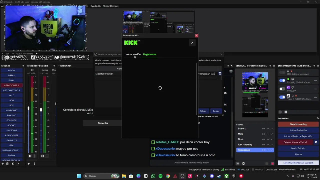Mute the DC audio channel speaker icon
Image resolution: width=320 pixels, height=180 pixels.
point(30,156)
